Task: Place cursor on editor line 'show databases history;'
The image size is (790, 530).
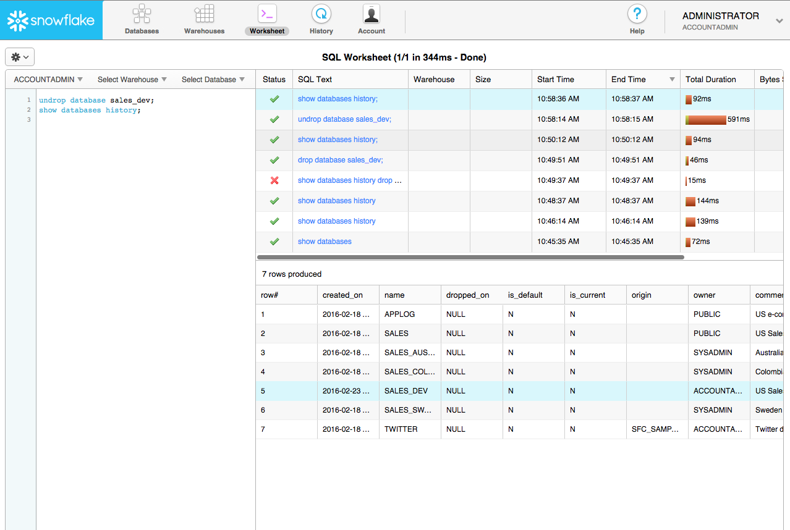Action: point(90,110)
